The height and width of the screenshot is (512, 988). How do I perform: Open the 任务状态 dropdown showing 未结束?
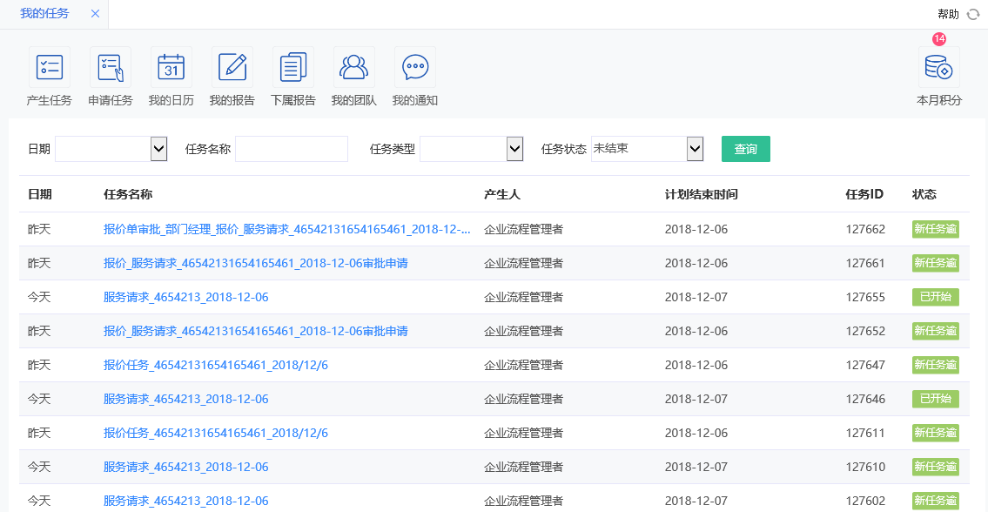[648, 148]
